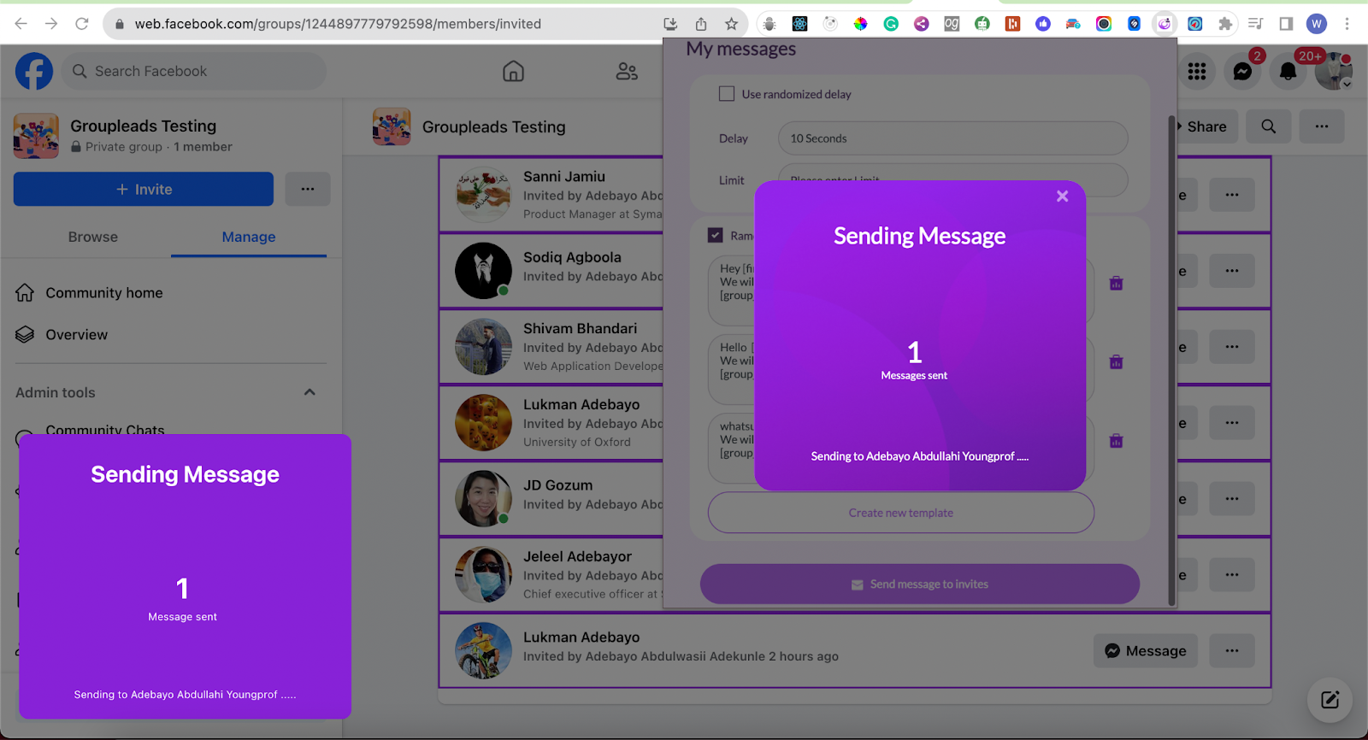This screenshot has width=1368, height=740.
Task: Open the Friends icon in top navigation
Action: click(627, 71)
